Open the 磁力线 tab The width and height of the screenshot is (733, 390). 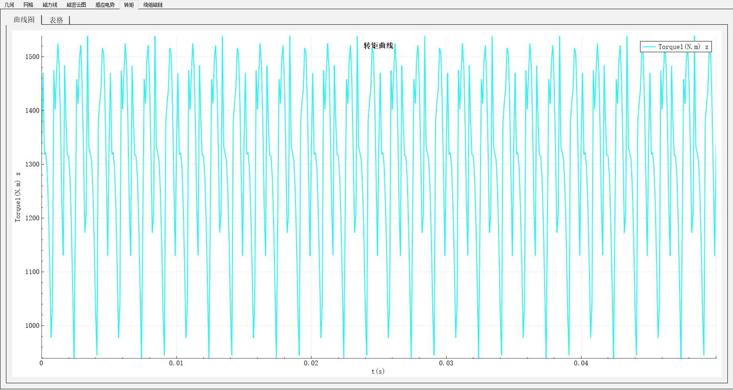click(50, 5)
